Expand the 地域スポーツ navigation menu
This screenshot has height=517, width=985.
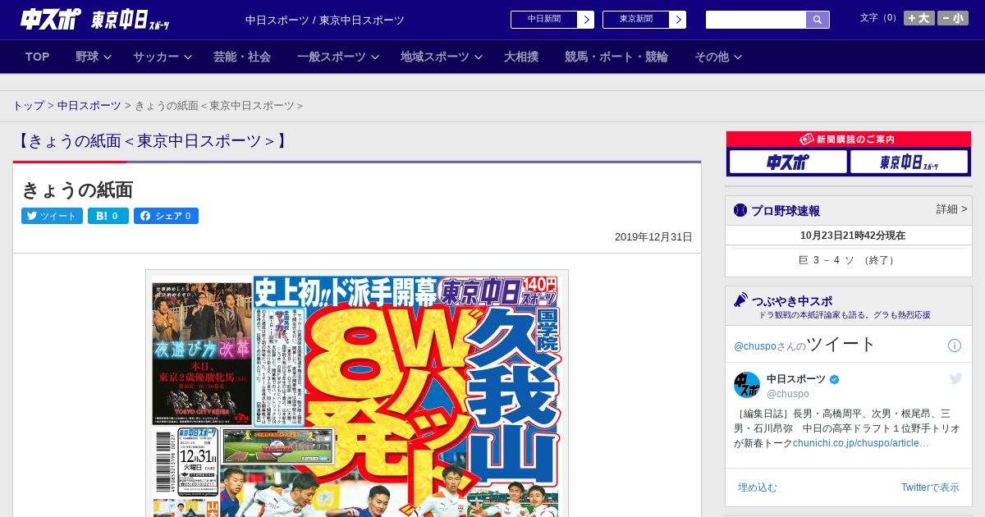click(x=442, y=57)
